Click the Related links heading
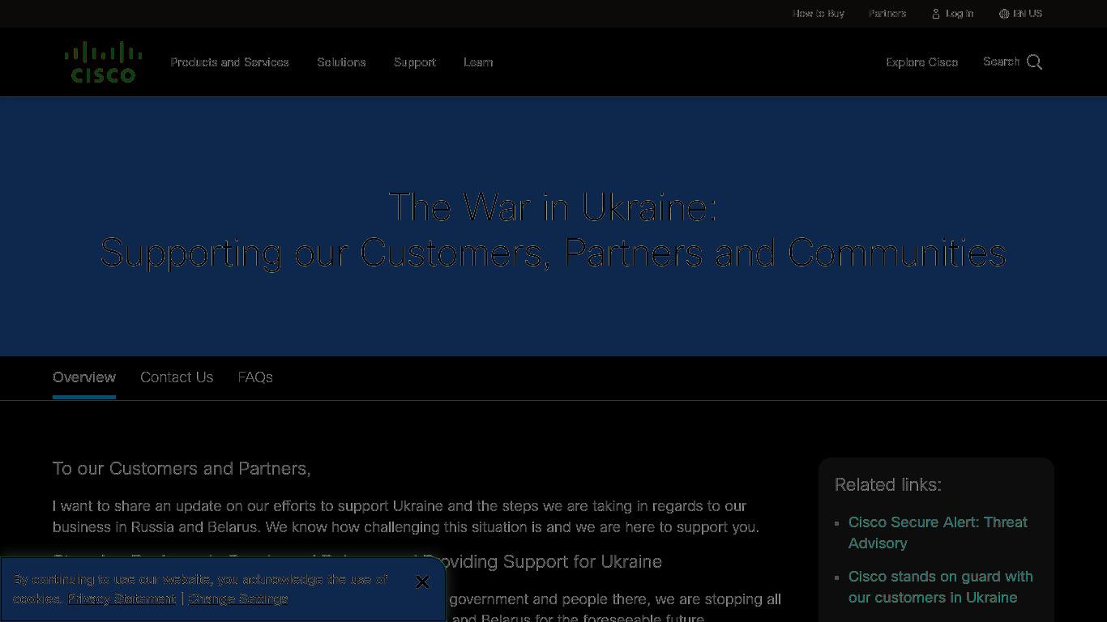Viewport: 1107px width, 622px height. pyautogui.click(x=888, y=484)
